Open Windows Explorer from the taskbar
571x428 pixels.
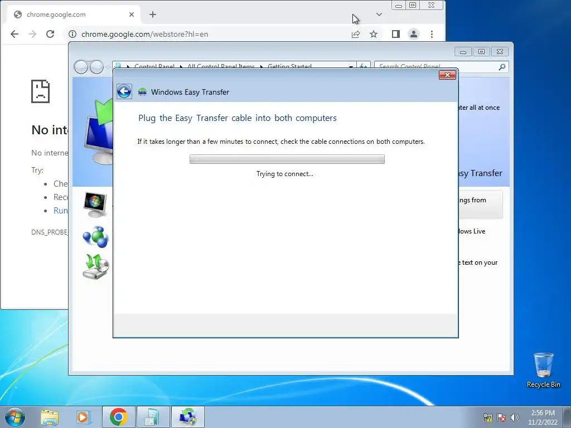coord(50,417)
